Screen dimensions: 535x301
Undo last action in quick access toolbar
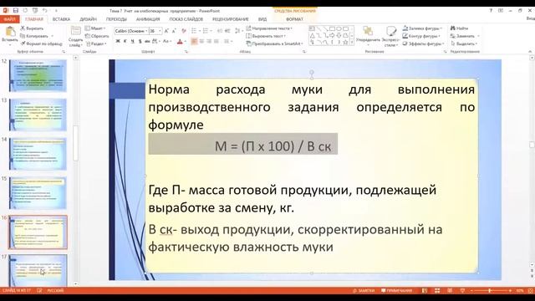[x=44, y=11]
